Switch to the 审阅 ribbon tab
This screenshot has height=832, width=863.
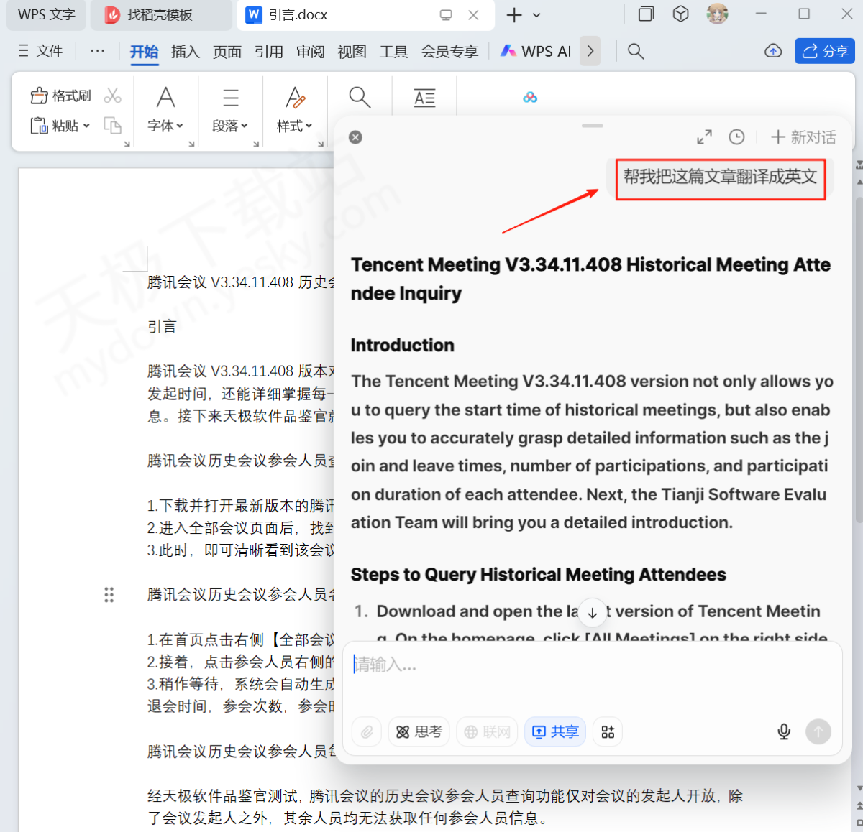tap(311, 52)
